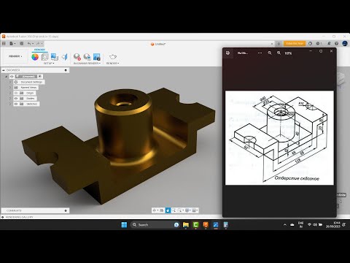350x263 pixels.
Task: Toggle visibility of the Bodies folder
Action: (x=16, y=99)
